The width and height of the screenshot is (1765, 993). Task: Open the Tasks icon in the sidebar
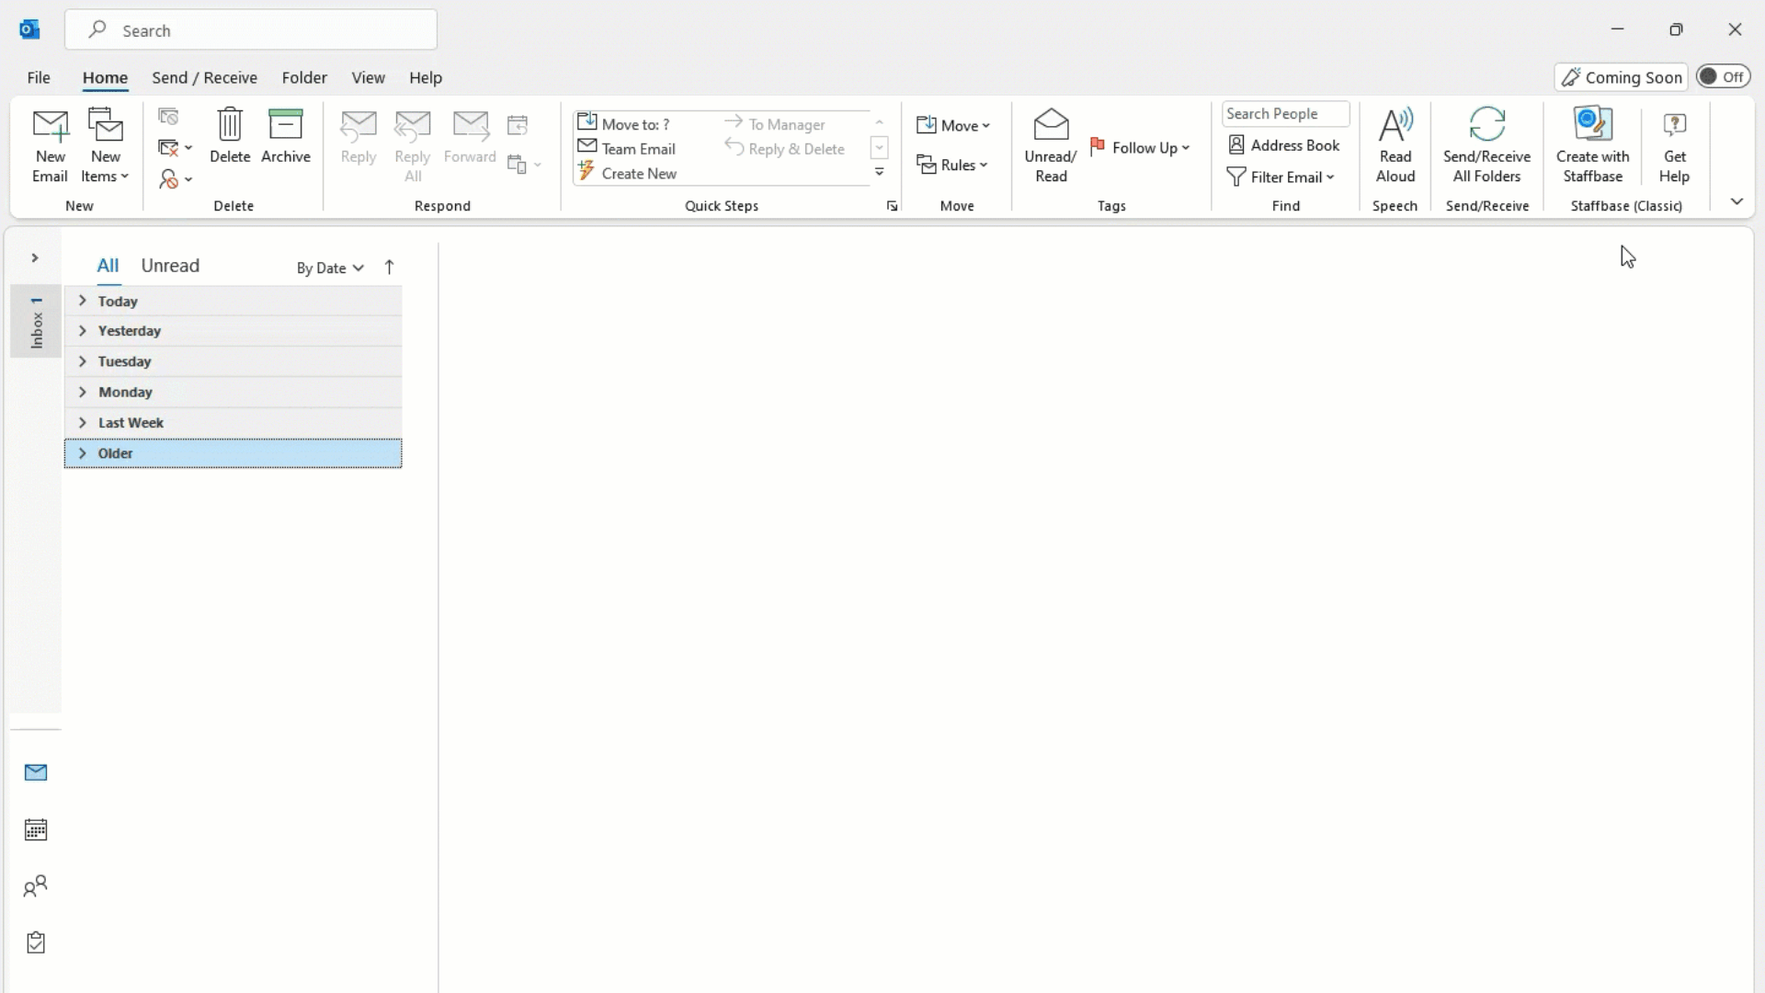click(35, 943)
